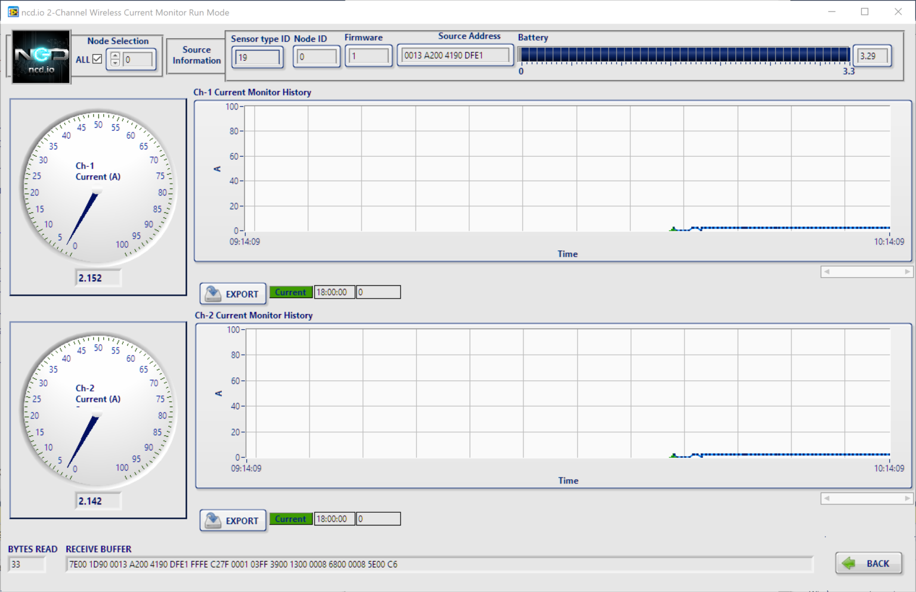Click the right scroll arrow under Ch-1 chart
Screen dimensions: 916x592
pos(906,271)
